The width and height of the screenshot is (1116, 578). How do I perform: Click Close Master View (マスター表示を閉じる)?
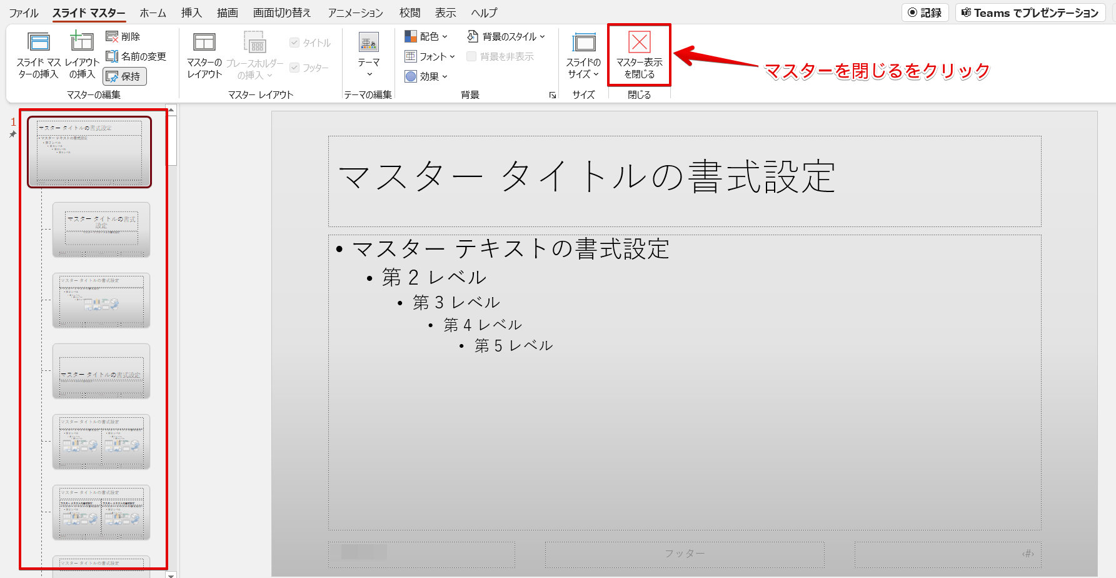pos(639,55)
